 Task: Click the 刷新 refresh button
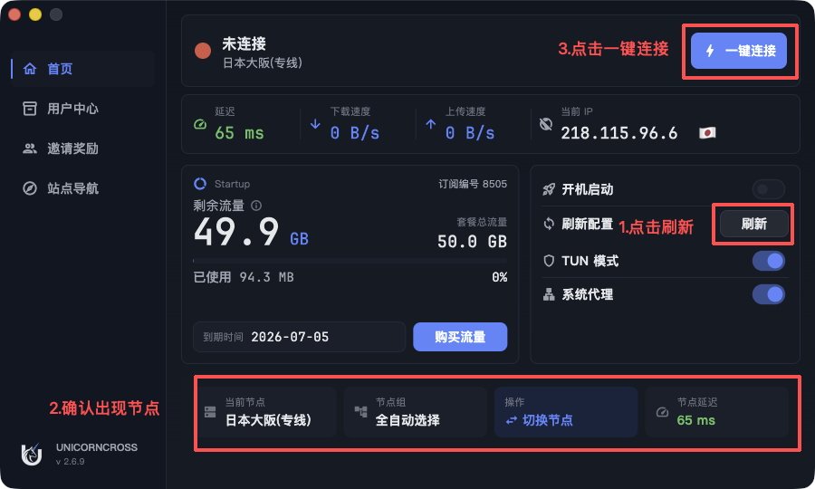(x=754, y=224)
